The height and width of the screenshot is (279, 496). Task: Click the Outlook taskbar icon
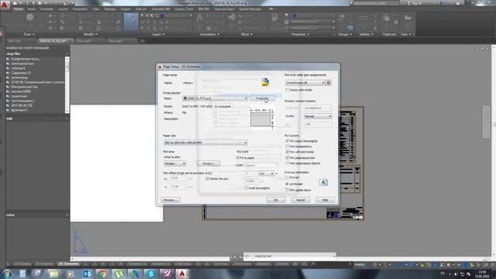[86, 274]
